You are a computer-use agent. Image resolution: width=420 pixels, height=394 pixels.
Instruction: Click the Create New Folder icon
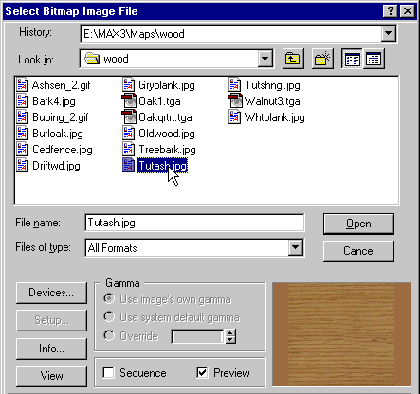[x=322, y=59]
